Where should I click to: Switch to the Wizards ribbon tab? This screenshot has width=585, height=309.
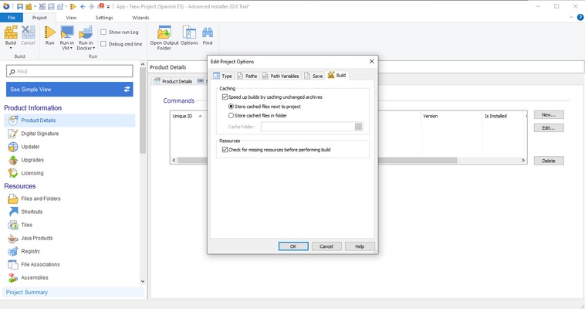pyautogui.click(x=140, y=18)
